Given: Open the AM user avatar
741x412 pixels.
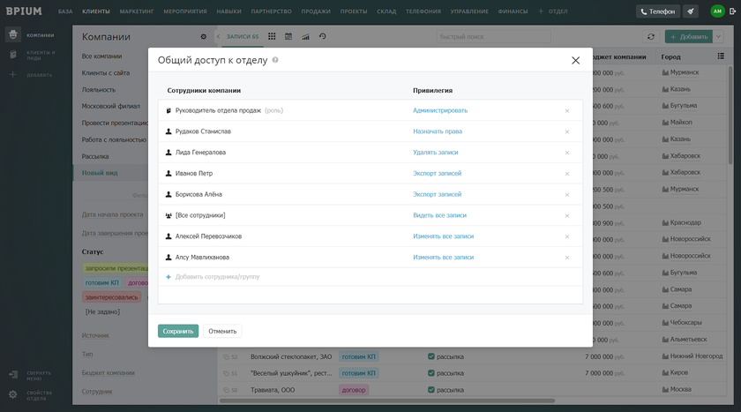Looking at the screenshot, I should click(x=717, y=11).
